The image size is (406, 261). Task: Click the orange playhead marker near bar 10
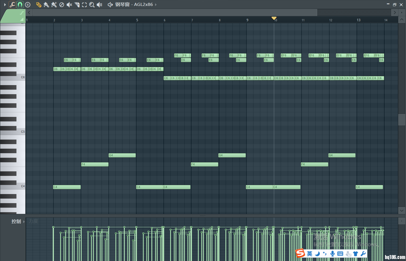(274, 18)
